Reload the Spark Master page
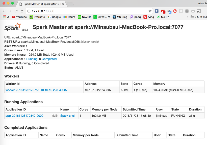The image size is (207, 145). pyautogui.click(x=16, y=11)
